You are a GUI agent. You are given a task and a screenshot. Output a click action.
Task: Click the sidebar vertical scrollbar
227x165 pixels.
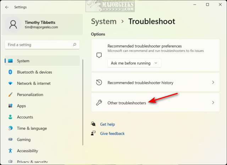(x=83, y=102)
